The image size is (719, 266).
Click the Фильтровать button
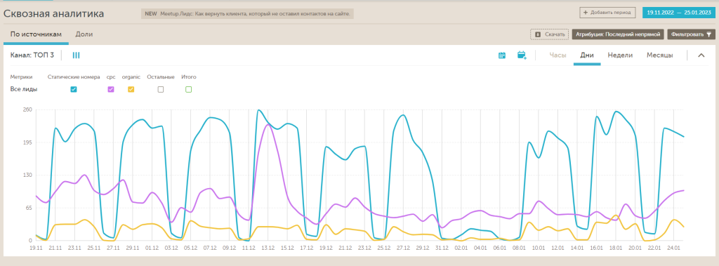pos(691,34)
